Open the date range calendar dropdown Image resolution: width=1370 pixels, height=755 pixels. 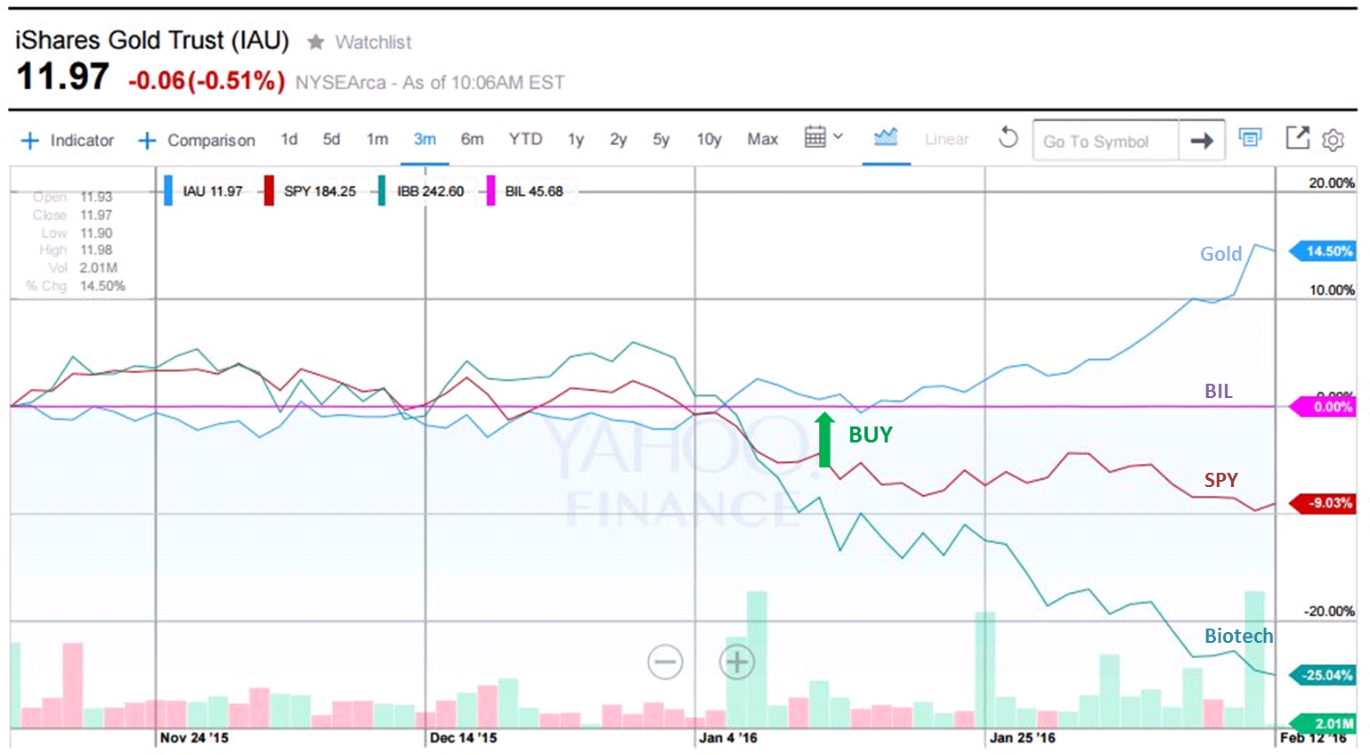[823, 138]
